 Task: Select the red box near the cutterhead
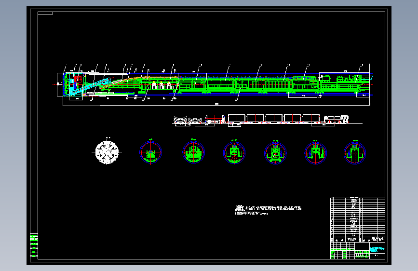coord(78,79)
